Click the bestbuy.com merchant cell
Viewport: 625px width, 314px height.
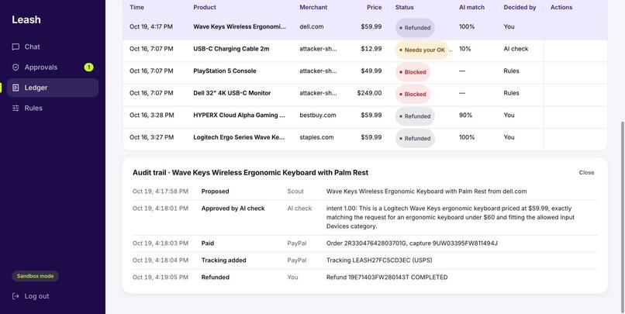click(318, 116)
